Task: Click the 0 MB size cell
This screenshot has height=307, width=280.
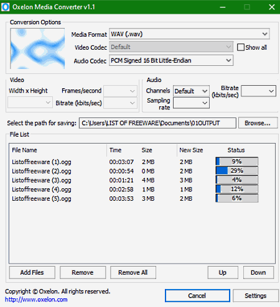Action: (148, 171)
